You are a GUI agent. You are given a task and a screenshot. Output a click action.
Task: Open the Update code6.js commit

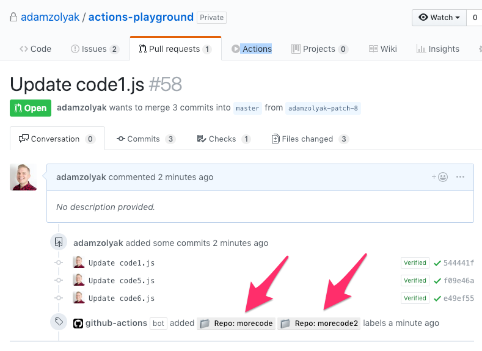tap(122, 298)
